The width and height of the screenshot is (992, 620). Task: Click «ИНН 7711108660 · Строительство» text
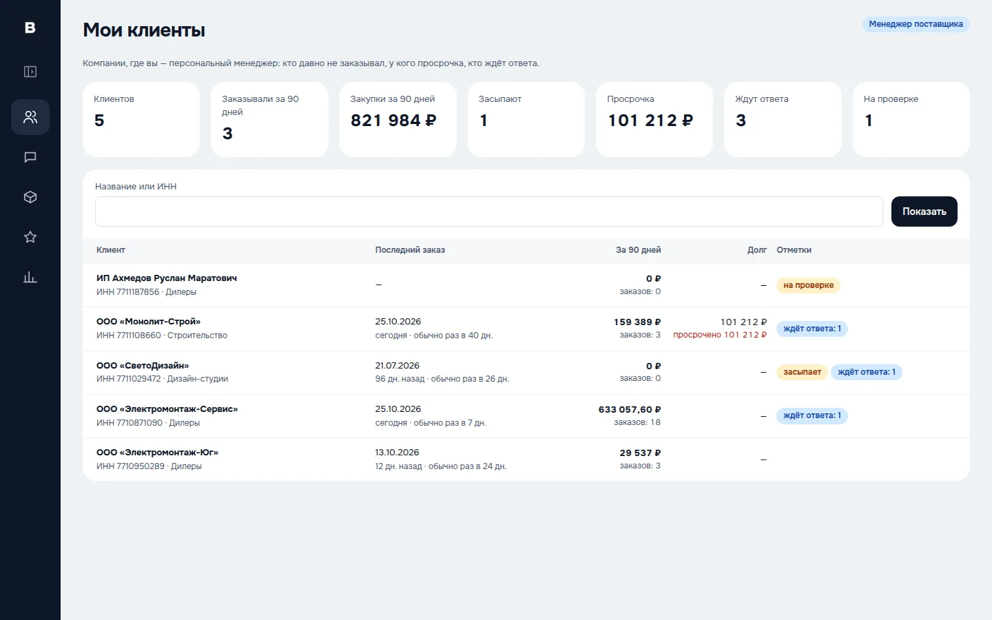click(x=162, y=335)
